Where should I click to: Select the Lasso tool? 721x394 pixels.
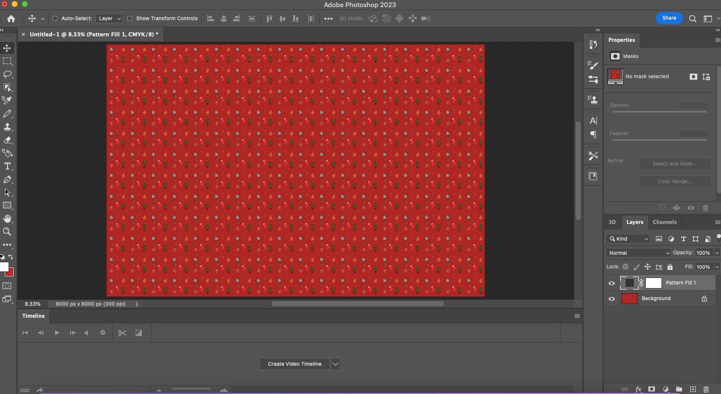(x=7, y=74)
